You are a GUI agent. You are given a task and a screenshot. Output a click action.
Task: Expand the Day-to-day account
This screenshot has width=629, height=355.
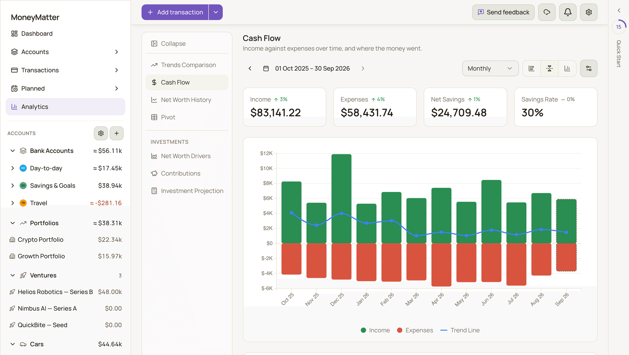12,168
